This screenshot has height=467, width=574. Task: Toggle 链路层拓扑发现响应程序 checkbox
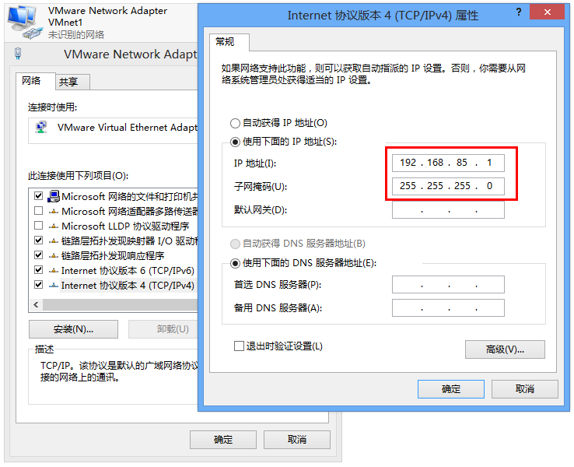[x=38, y=255]
